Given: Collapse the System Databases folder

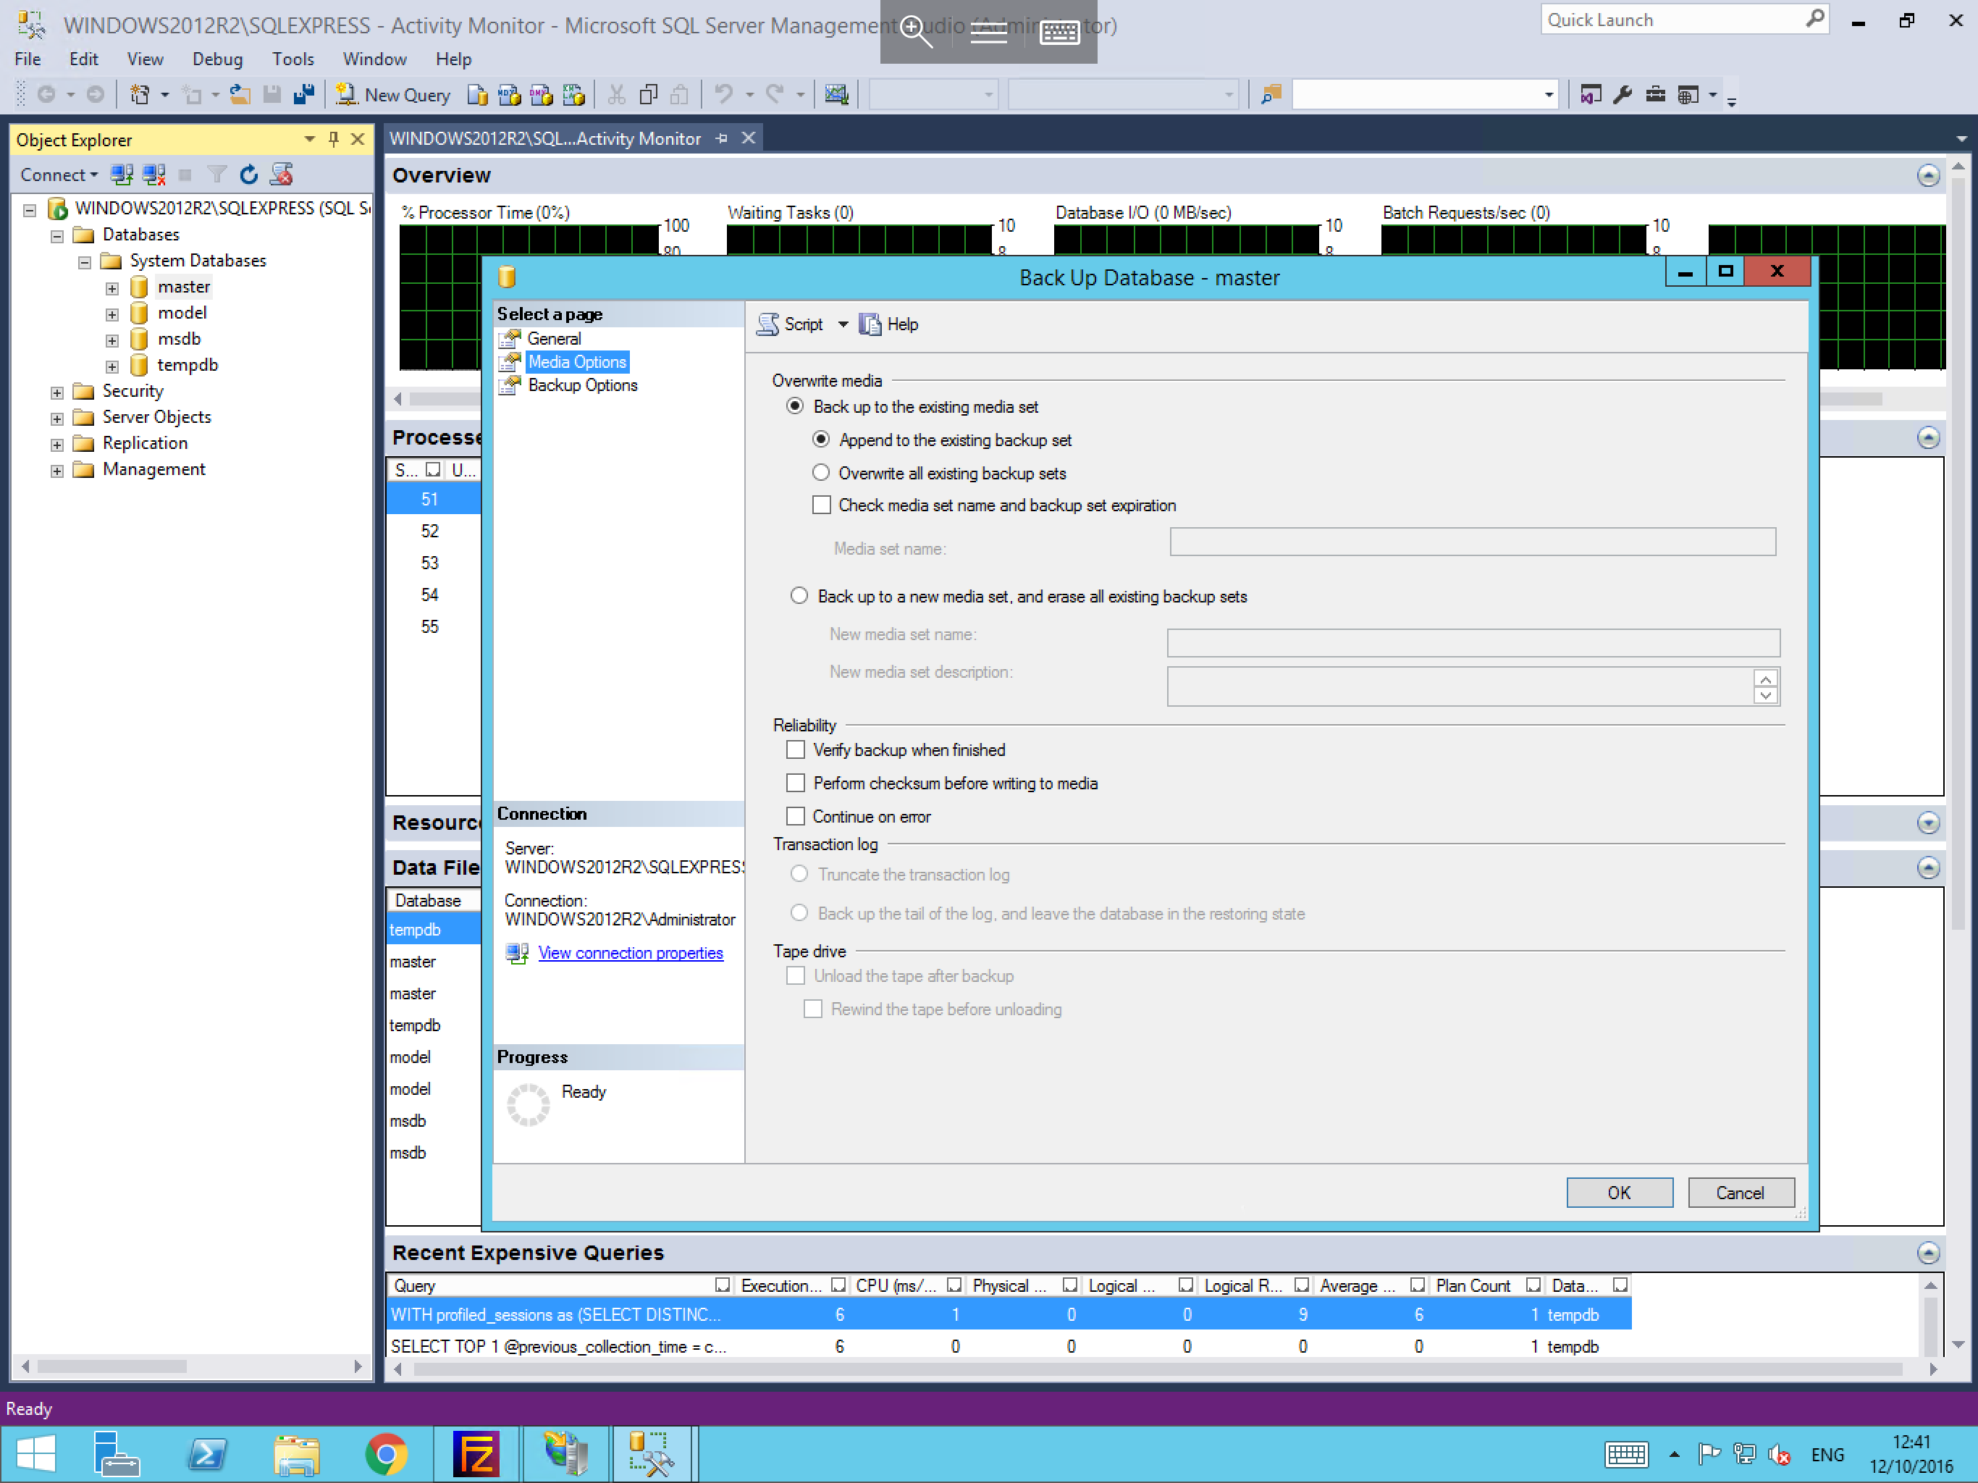Looking at the screenshot, I should (84, 262).
